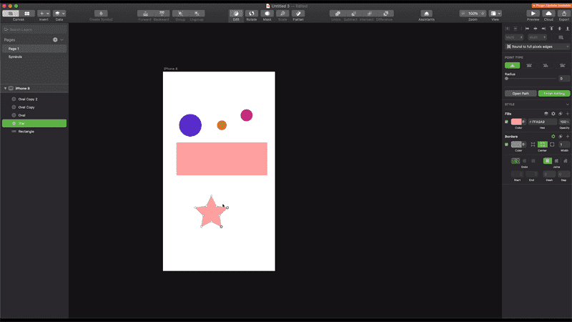Image resolution: width=572 pixels, height=322 pixels.
Task: Click the iPhone 8 artboard title
Action: 170,69
